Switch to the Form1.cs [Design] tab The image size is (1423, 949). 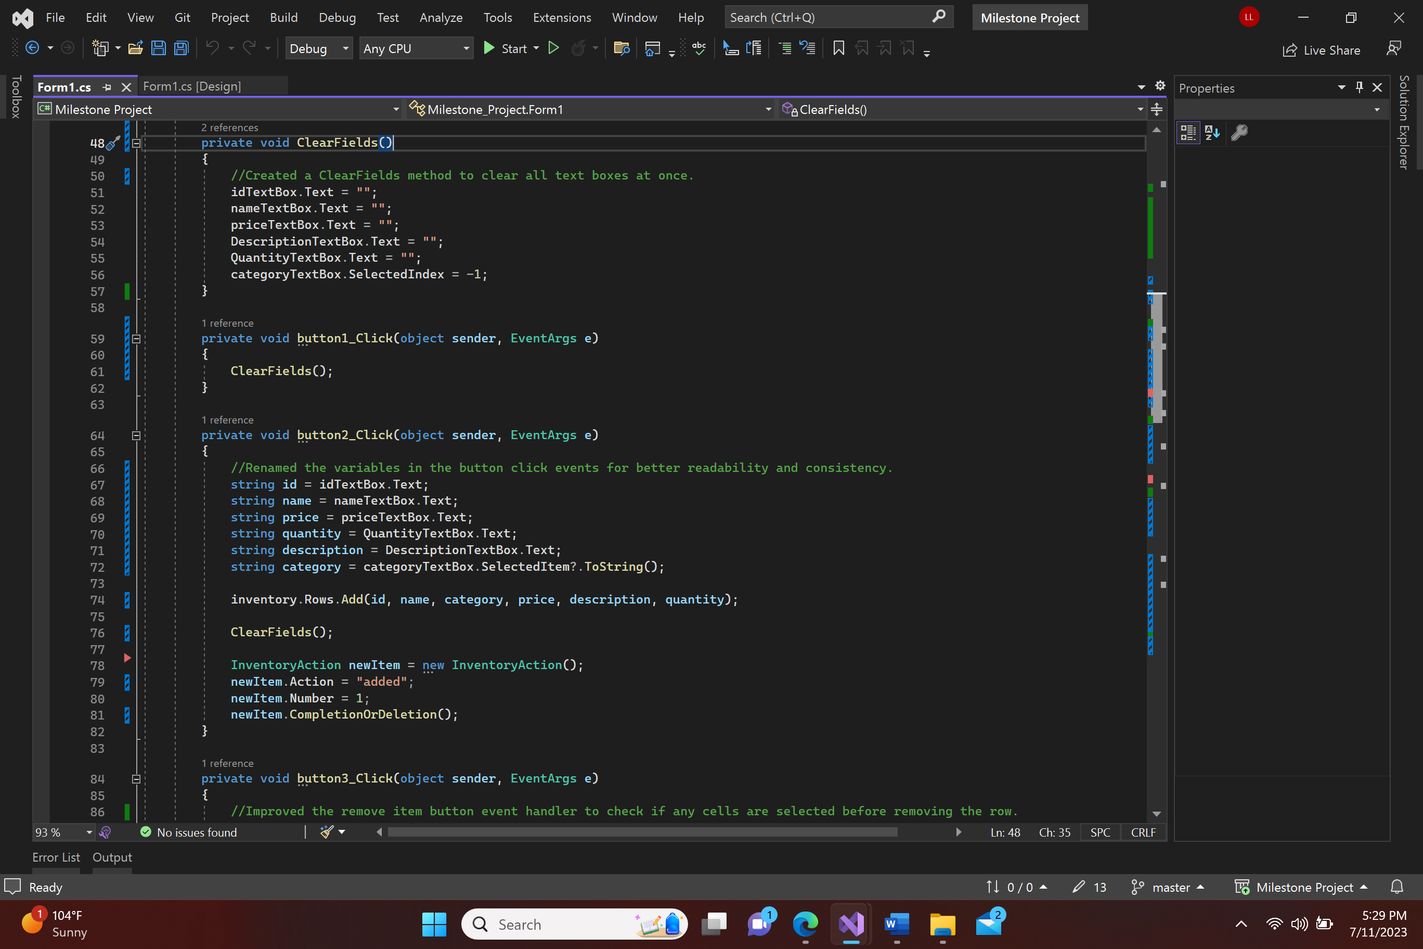(192, 86)
